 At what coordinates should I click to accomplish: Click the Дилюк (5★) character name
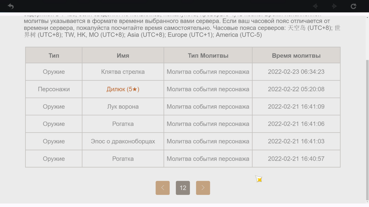123,89
